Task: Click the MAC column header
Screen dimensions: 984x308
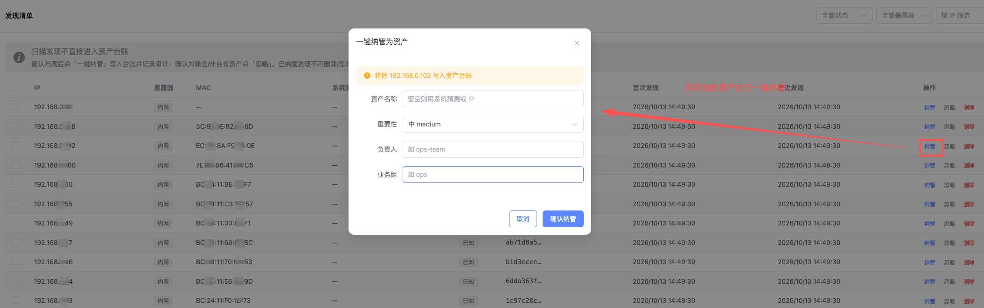Action: (x=203, y=88)
